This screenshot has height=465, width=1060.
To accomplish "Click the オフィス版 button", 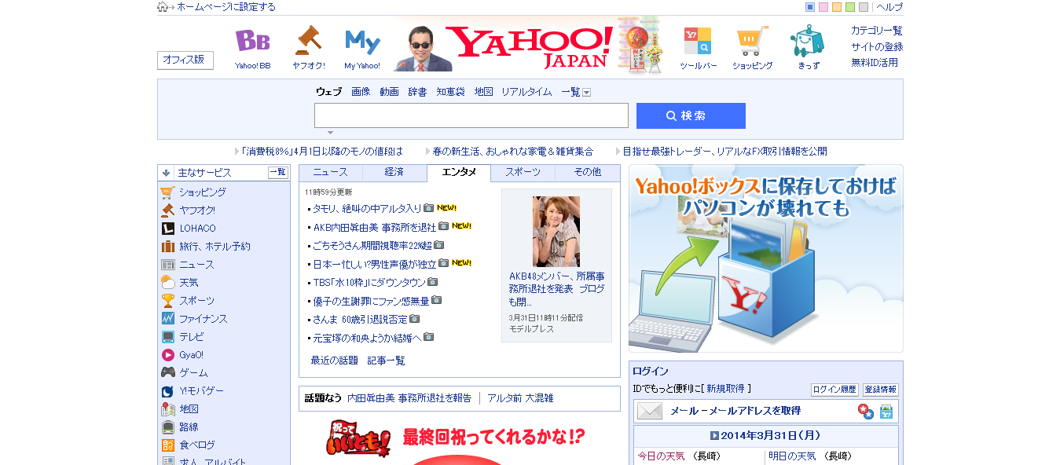I will click(185, 60).
